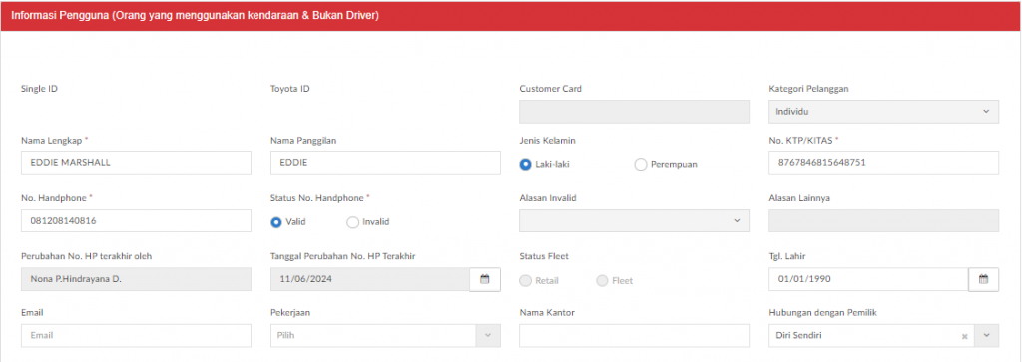
Task: Click the Nama Panggilan field
Action: pos(385,163)
